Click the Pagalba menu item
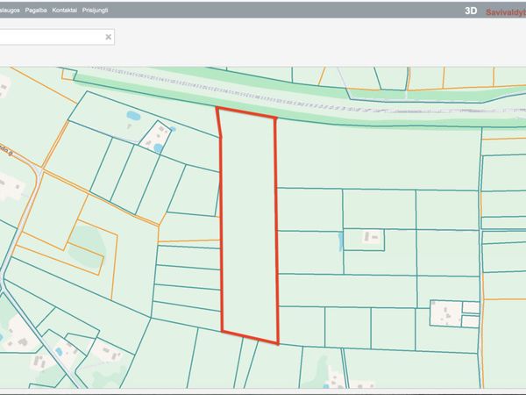This screenshot has height=395, width=526. coord(35,10)
